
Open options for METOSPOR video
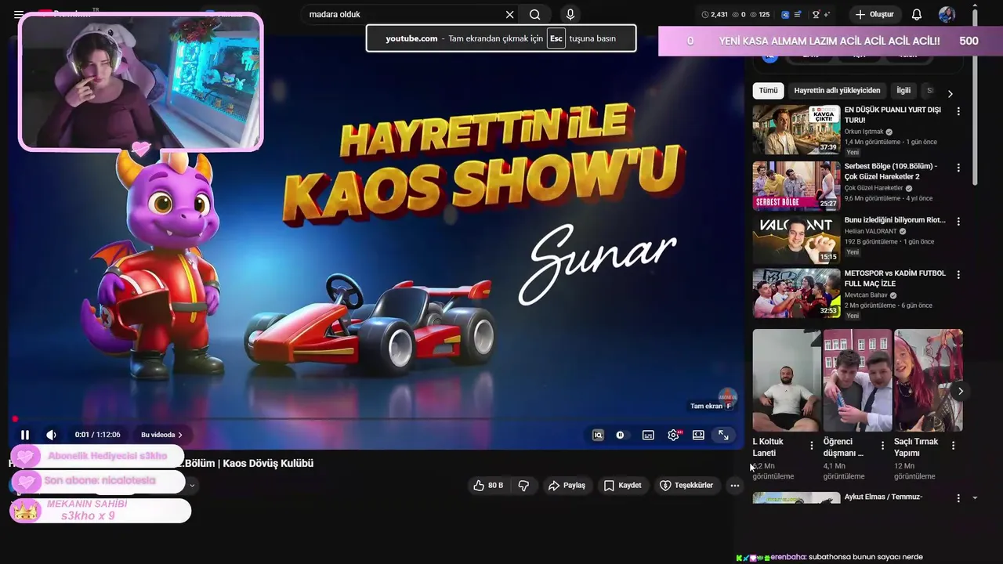[x=958, y=274]
